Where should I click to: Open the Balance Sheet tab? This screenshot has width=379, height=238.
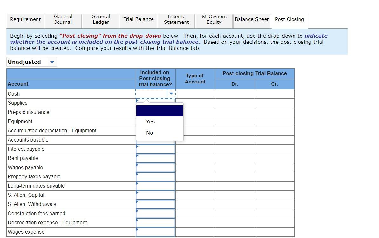(252, 19)
